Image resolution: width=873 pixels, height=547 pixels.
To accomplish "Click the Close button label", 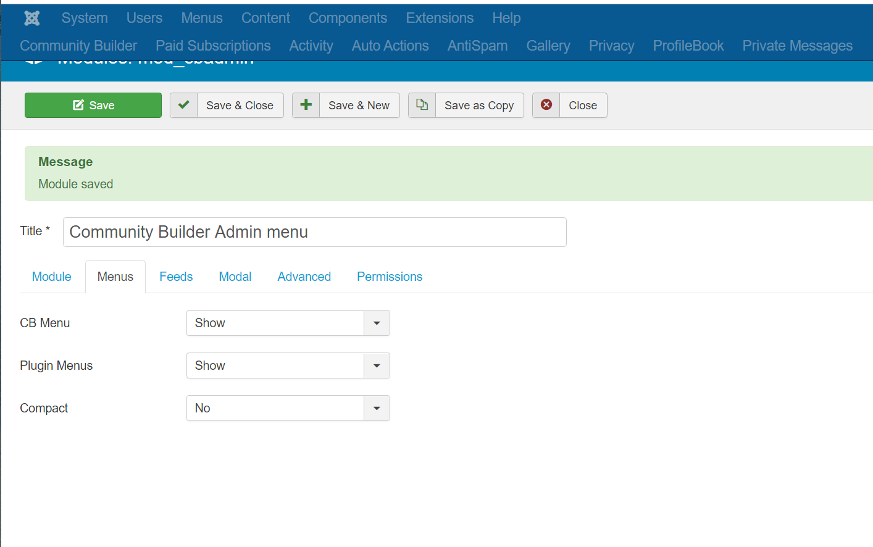I will coord(583,106).
